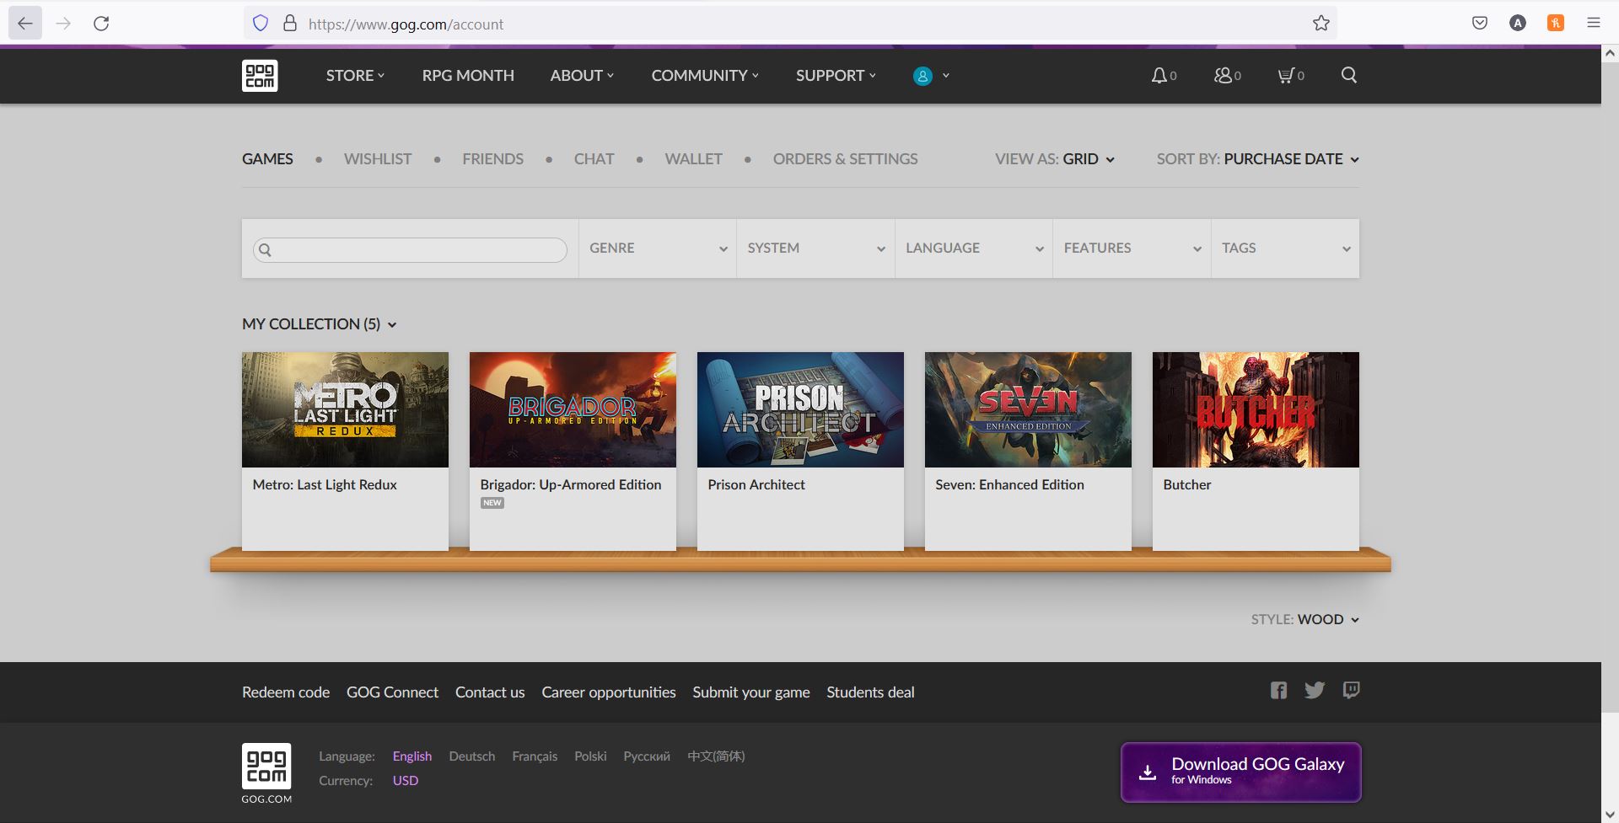Change currency USD link
This screenshot has height=823, width=1619.
pyautogui.click(x=406, y=781)
